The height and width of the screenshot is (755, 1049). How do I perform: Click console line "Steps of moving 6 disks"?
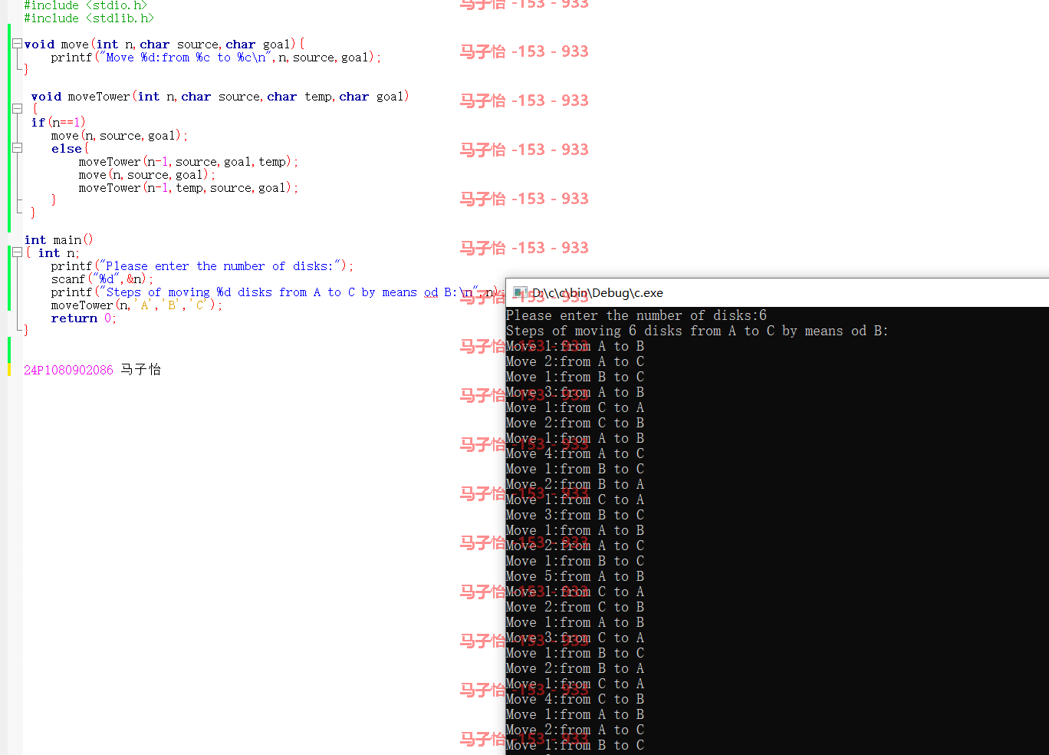[x=697, y=331]
